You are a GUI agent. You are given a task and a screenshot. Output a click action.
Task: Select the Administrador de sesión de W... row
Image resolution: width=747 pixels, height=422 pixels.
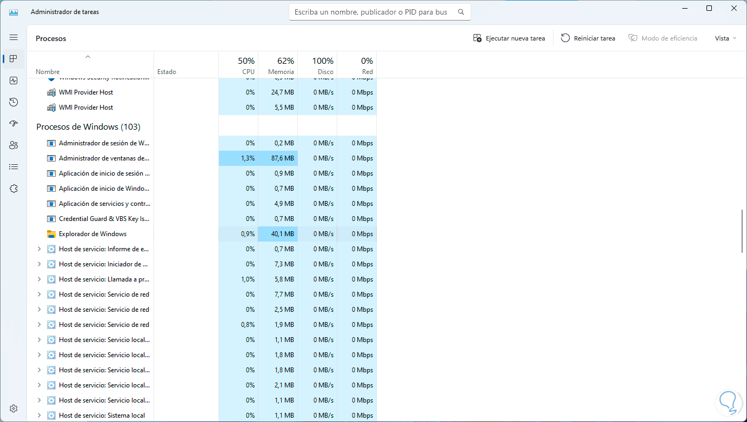click(x=202, y=143)
